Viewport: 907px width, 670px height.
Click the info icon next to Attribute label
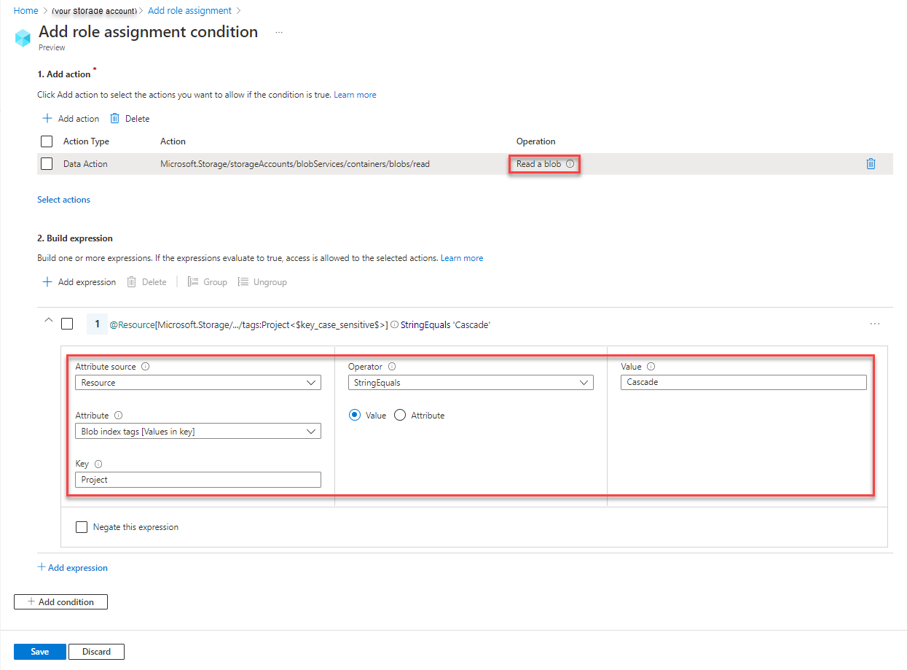[118, 415]
